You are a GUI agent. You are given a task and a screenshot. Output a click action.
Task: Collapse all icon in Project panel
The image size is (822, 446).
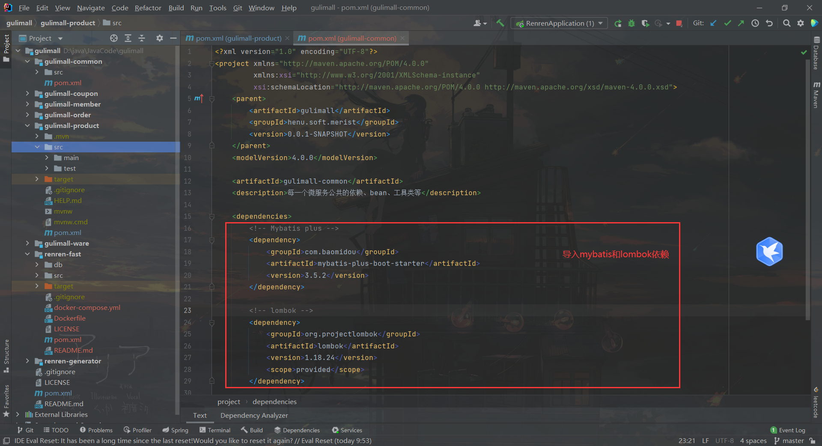(x=142, y=38)
